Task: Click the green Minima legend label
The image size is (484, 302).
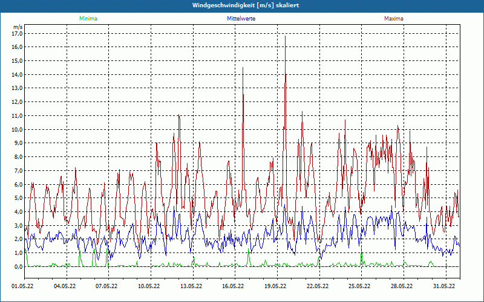Action: [88, 19]
